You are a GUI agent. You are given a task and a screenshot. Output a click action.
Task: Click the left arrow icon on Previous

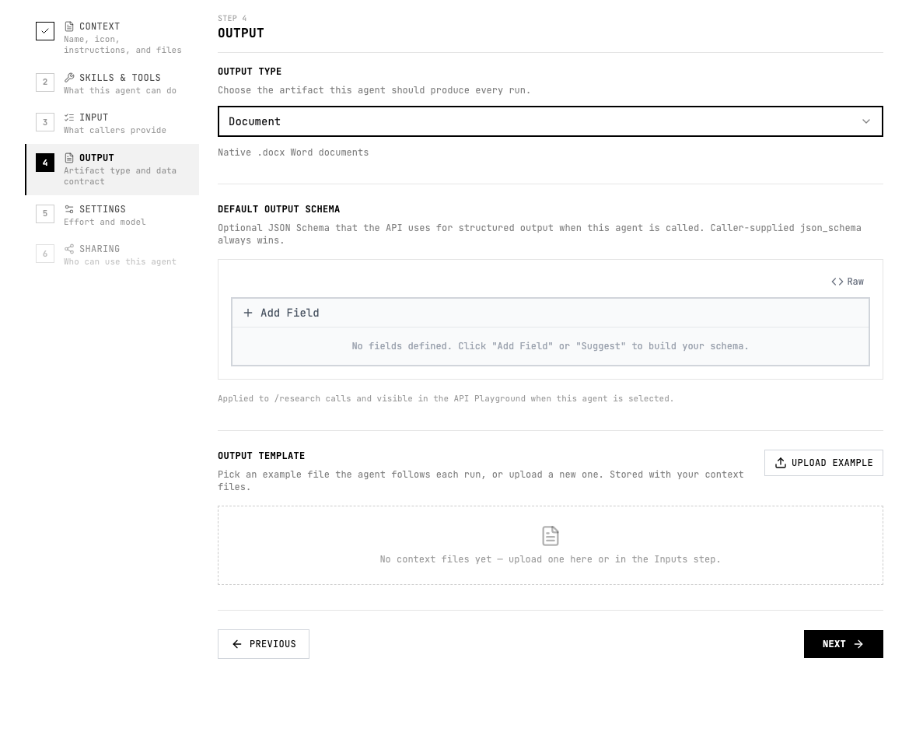237,644
